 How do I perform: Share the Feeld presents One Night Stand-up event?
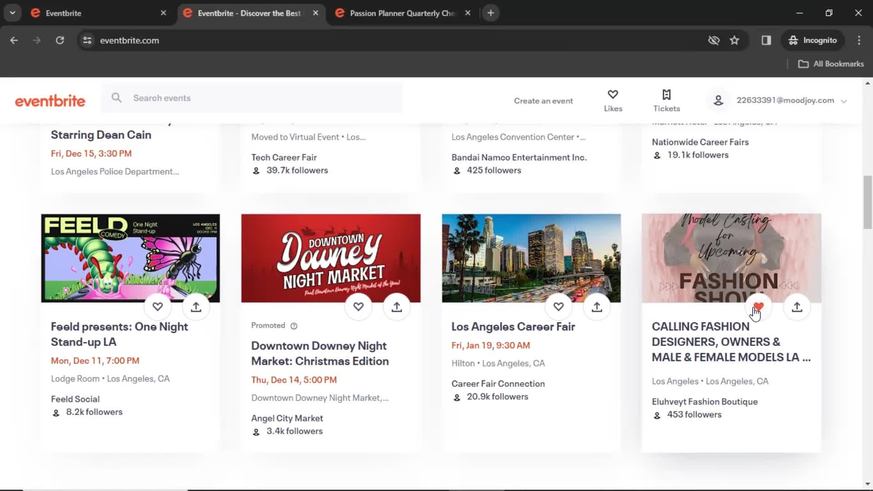click(196, 307)
